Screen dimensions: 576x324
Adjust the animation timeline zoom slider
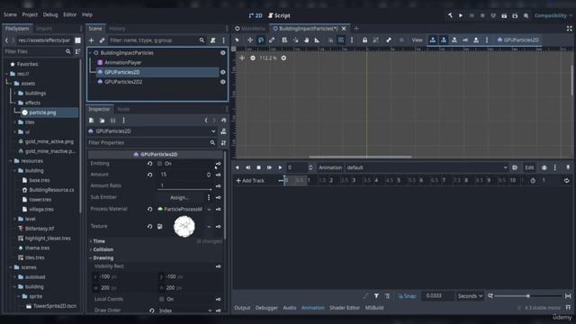(x=528, y=296)
